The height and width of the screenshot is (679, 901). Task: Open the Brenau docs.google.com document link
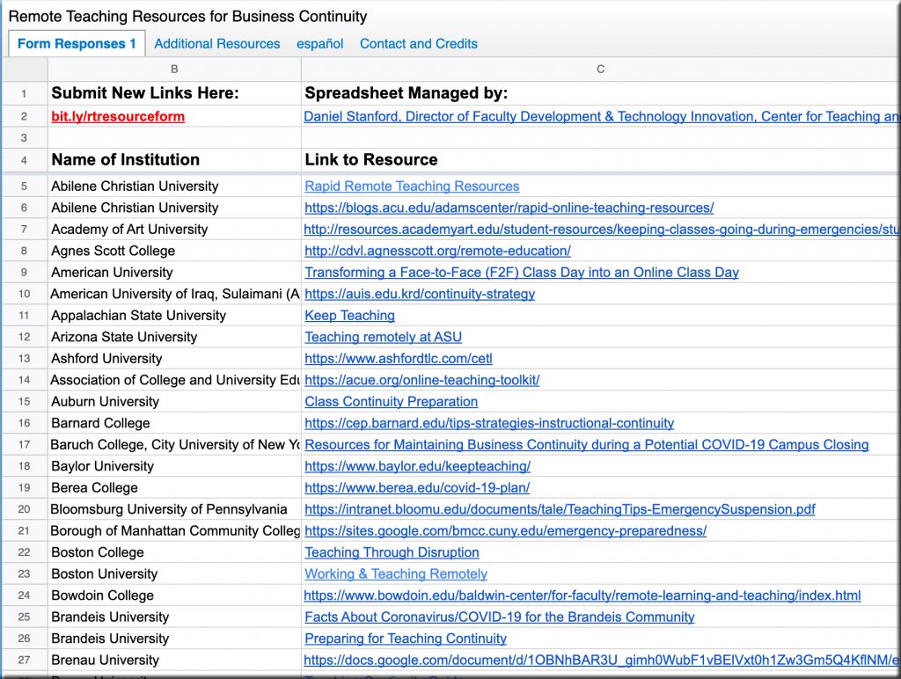click(x=601, y=660)
